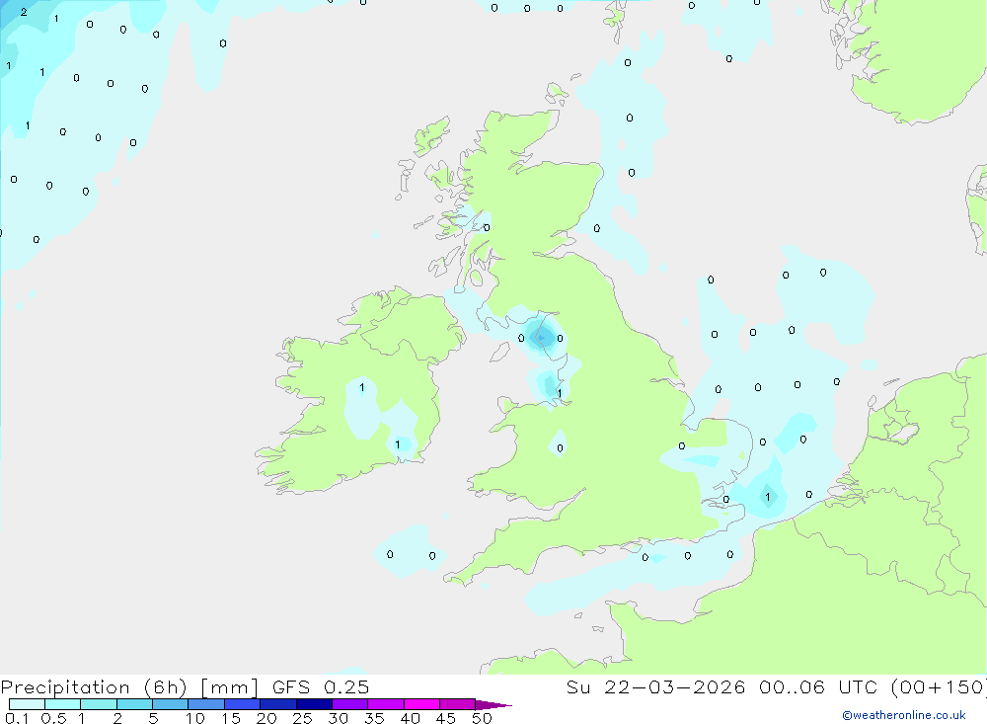Click the 'Precipitation (6h) [mm]' title text

point(129,687)
